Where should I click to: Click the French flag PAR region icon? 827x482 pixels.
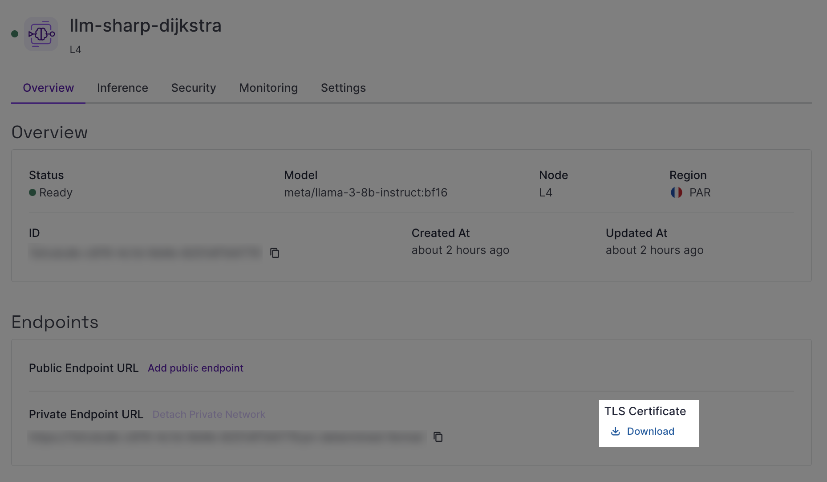tap(676, 192)
